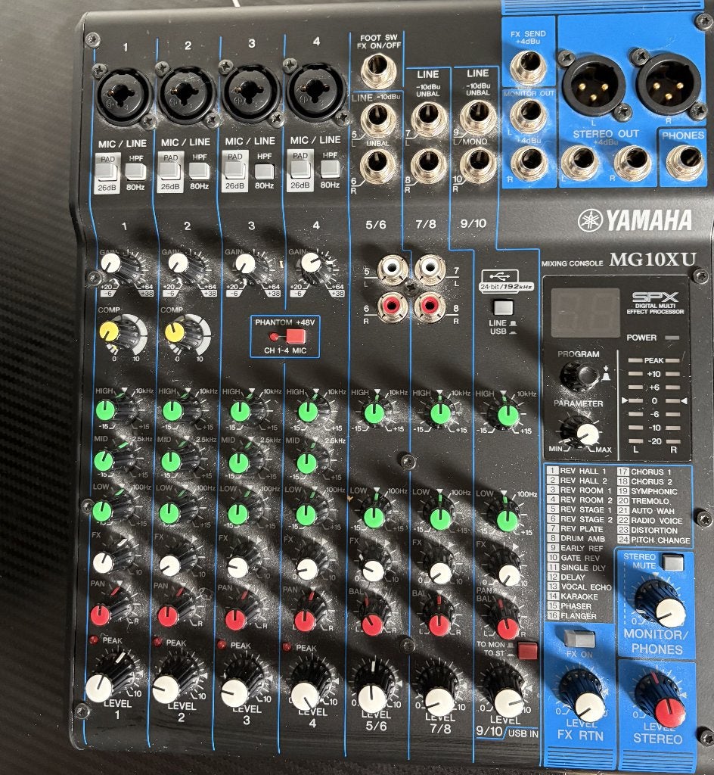Click the channel 3 MID EQ knob
The height and width of the screenshot is (775, 714).
pos(239,462)
